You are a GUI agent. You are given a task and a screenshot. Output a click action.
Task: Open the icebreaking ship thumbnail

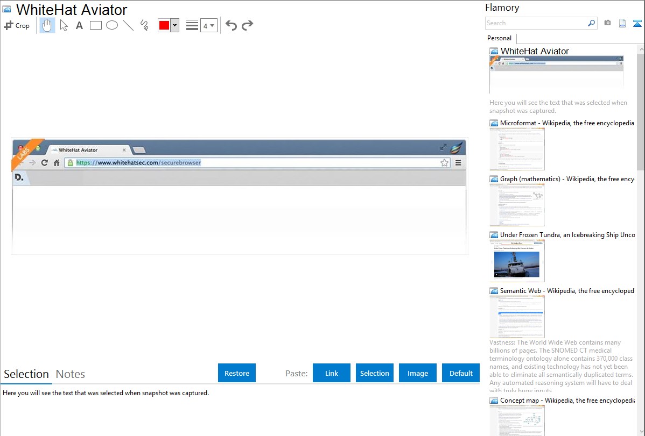click(x=517, y=261)
